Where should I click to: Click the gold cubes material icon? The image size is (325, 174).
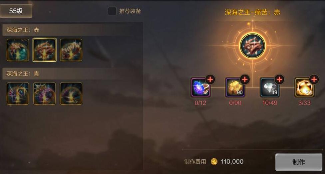235,87
